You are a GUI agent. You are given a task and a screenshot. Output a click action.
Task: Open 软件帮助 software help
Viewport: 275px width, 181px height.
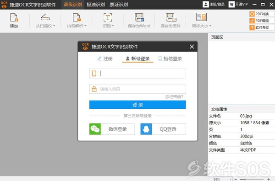coord(262,27)
